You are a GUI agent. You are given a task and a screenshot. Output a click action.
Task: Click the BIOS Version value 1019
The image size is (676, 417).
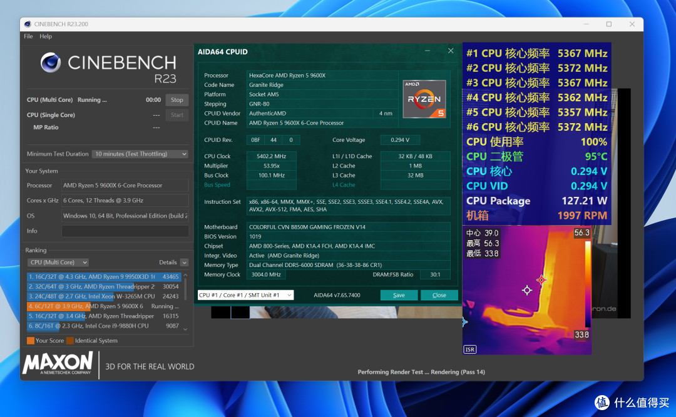click(x=349, y=236)
